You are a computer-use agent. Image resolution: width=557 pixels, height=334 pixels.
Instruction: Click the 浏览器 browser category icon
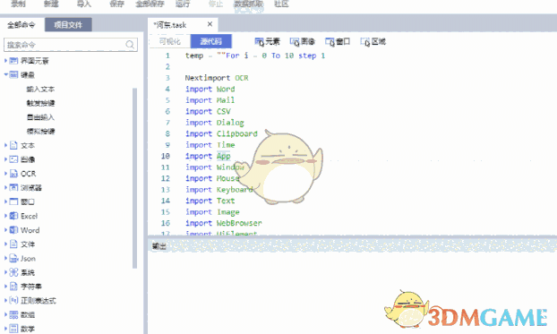[13, 188]
